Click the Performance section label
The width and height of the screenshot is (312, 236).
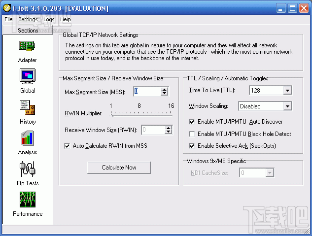point(28,214)
